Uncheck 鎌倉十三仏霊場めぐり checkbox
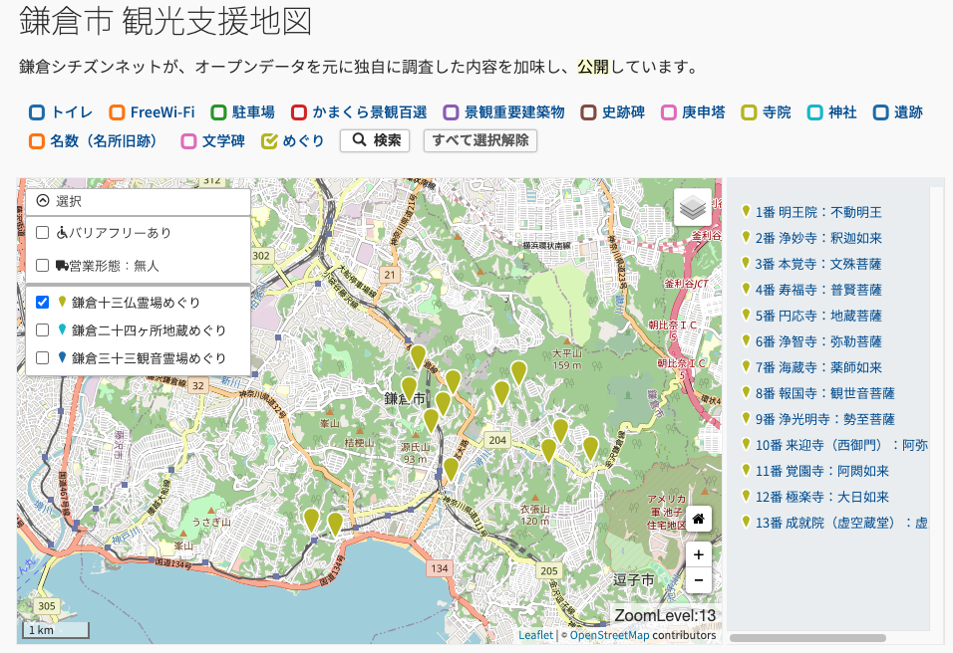The height and width of the screenshot is (653, 953). point(43,303)
